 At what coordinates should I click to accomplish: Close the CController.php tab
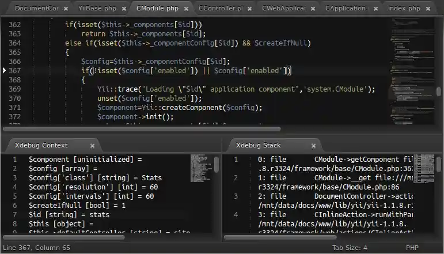[x=249, y=9]
